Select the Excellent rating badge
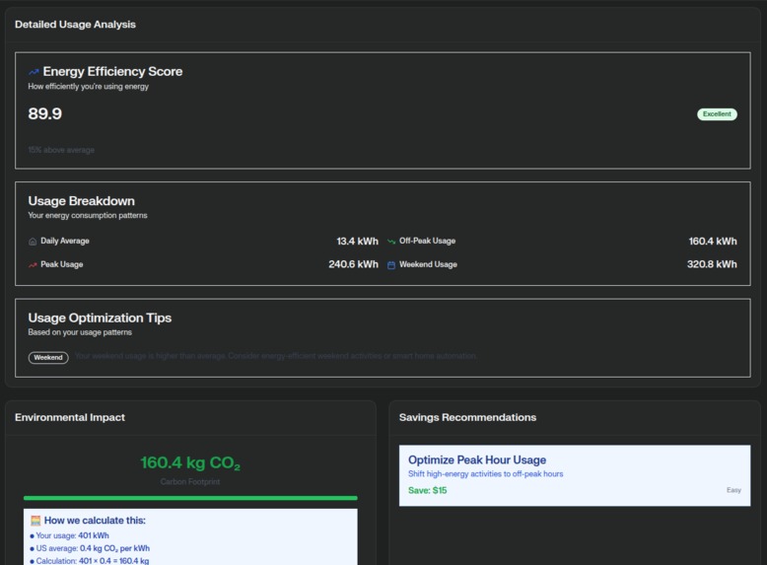 (717, 114)
